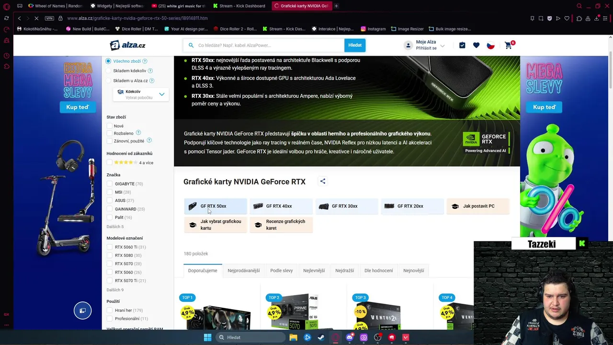Screen dimensions: 613x345
Task: Click the Windows Start button
Action: [207, 337]
